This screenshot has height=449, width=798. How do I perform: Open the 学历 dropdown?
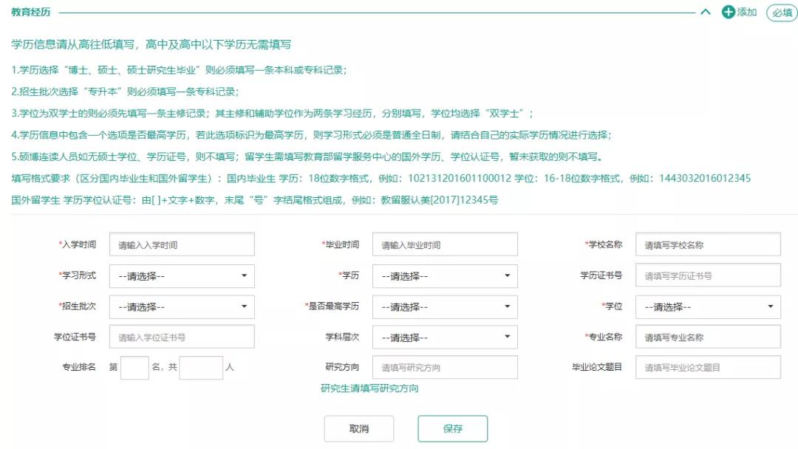pyautogui.click(x=444, y=275)
